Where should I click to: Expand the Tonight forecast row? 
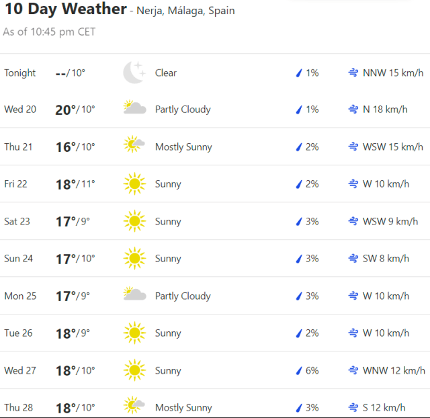(x=215, y=73)
